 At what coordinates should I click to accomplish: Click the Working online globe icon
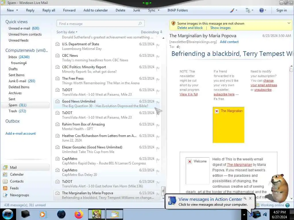(x=287, y=205)
